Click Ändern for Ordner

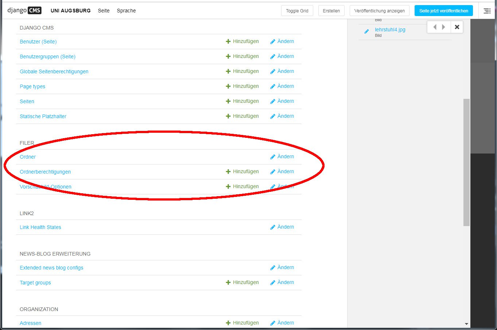pos(282,156)
